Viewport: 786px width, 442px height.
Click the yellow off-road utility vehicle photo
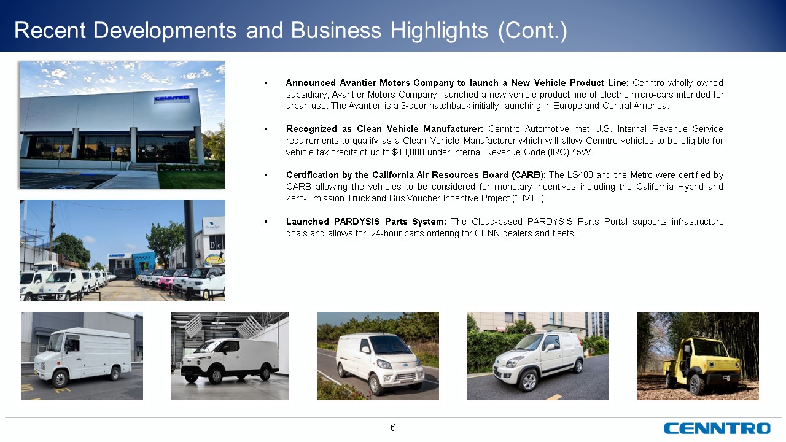698,356
